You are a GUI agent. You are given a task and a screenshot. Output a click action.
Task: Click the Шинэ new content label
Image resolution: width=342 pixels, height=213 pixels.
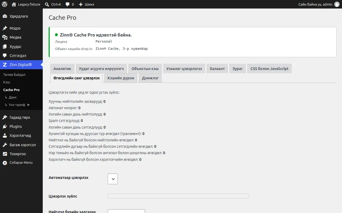click(x=89, y=4)
